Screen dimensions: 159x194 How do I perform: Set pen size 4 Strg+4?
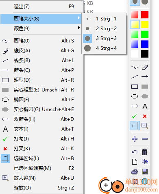tap(104, 48)
